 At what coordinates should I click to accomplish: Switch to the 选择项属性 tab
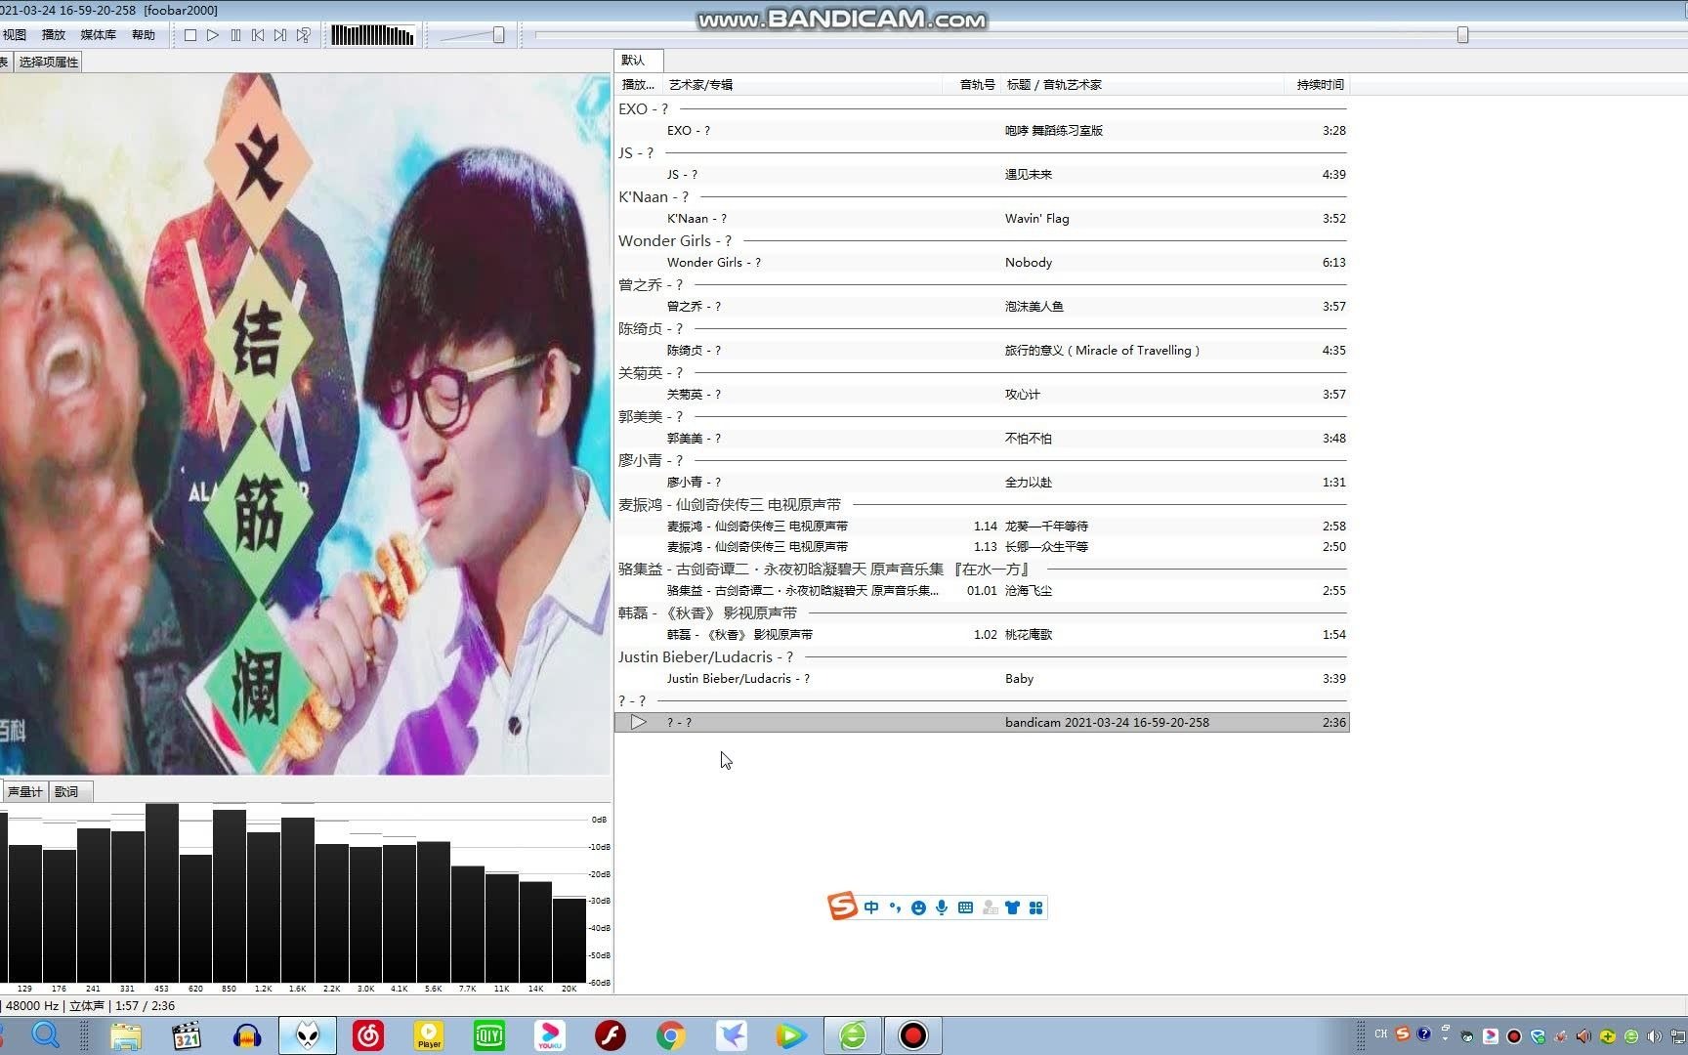pyautogui.click(x=49, y=62)
